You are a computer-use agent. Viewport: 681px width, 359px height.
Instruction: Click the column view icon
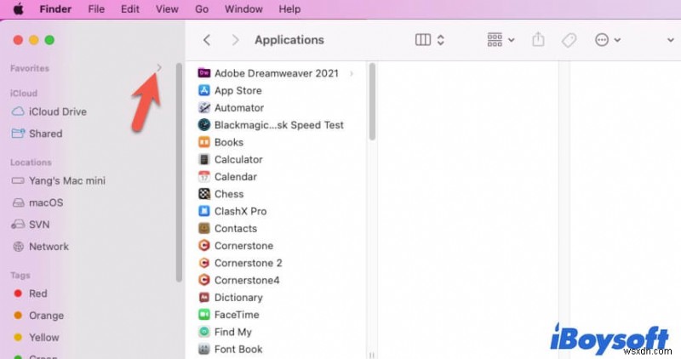422,40
